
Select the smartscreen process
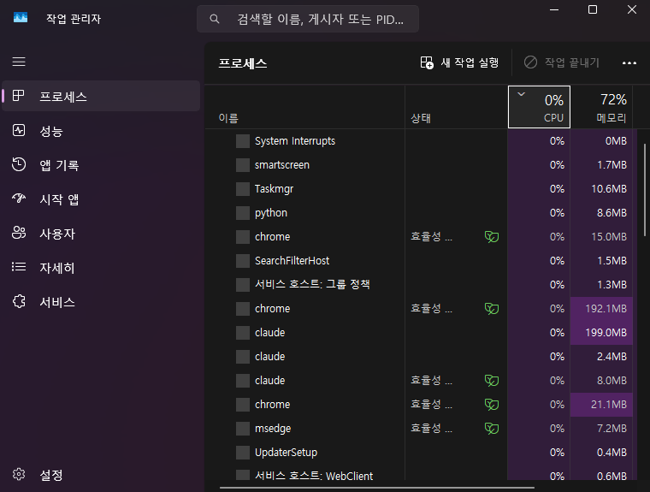(419, 165)
